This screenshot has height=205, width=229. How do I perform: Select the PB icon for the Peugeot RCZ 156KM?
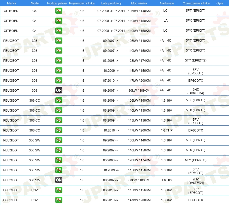click(x=59, y=190)
